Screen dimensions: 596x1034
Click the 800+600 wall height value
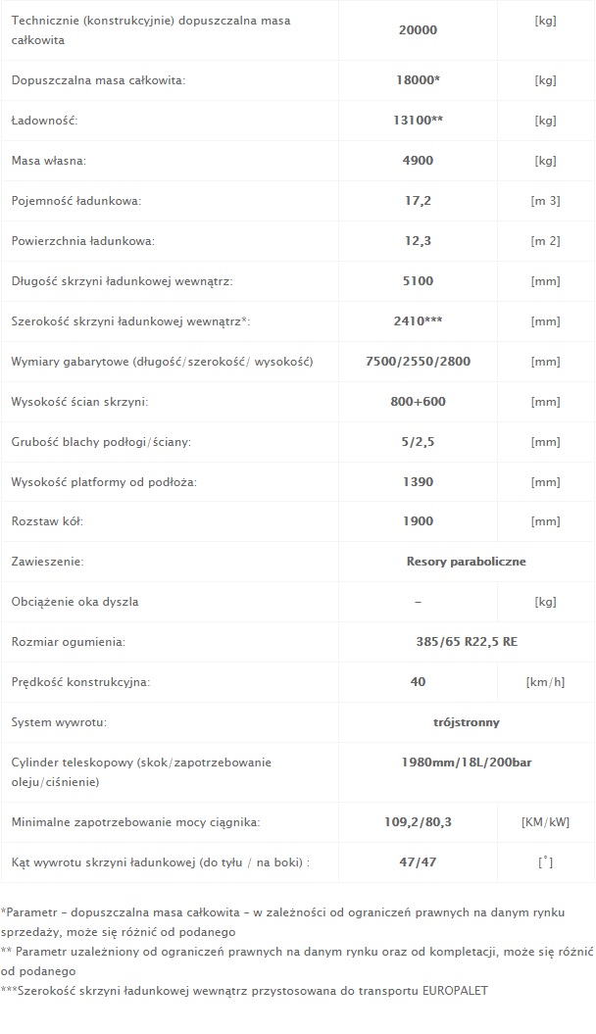coord(418,402)
